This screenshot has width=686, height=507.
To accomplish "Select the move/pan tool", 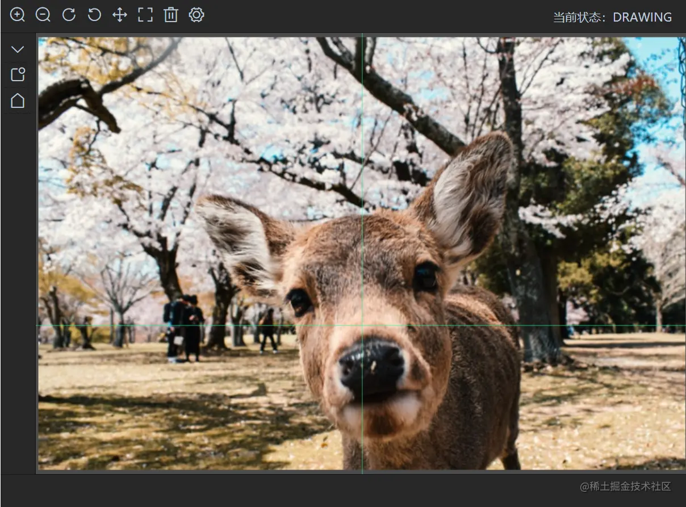I will click(x=120, y=15).
